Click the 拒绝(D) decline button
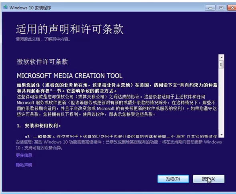This screenshot has width=236, height=194. coord(173,179)
